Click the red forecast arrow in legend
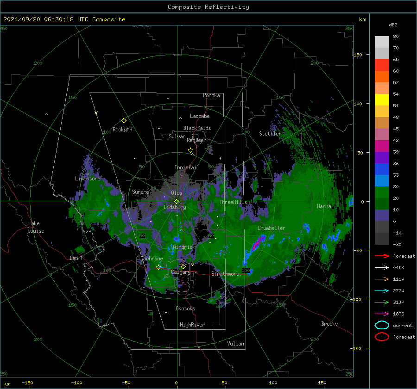The width and height of the screenshot is (417, 389). (x=382, y=256)
